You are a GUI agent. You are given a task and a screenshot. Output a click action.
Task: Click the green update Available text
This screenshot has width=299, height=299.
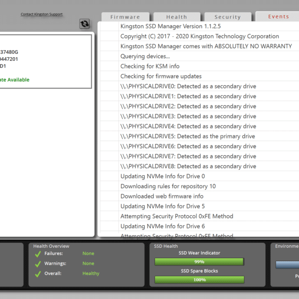[15, 80]
